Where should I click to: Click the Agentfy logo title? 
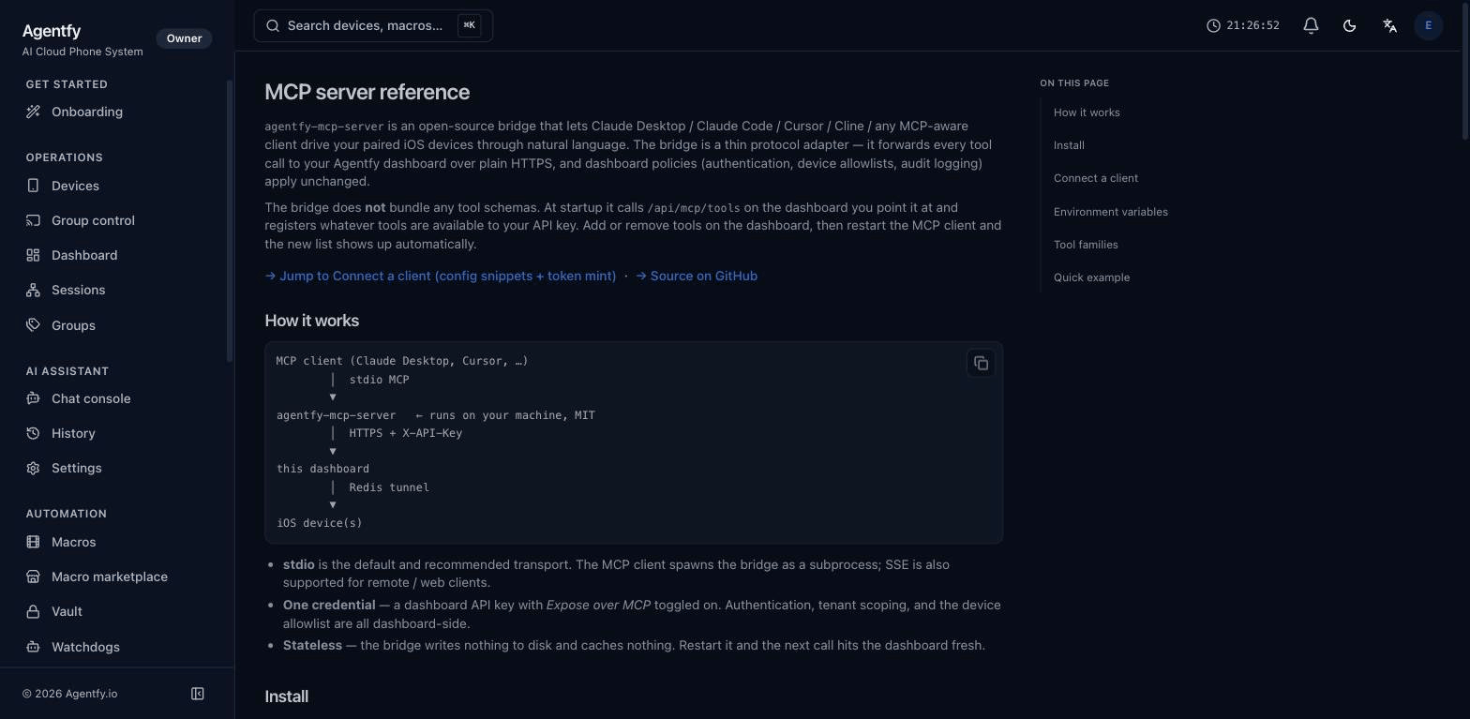[x=52, y=31]
